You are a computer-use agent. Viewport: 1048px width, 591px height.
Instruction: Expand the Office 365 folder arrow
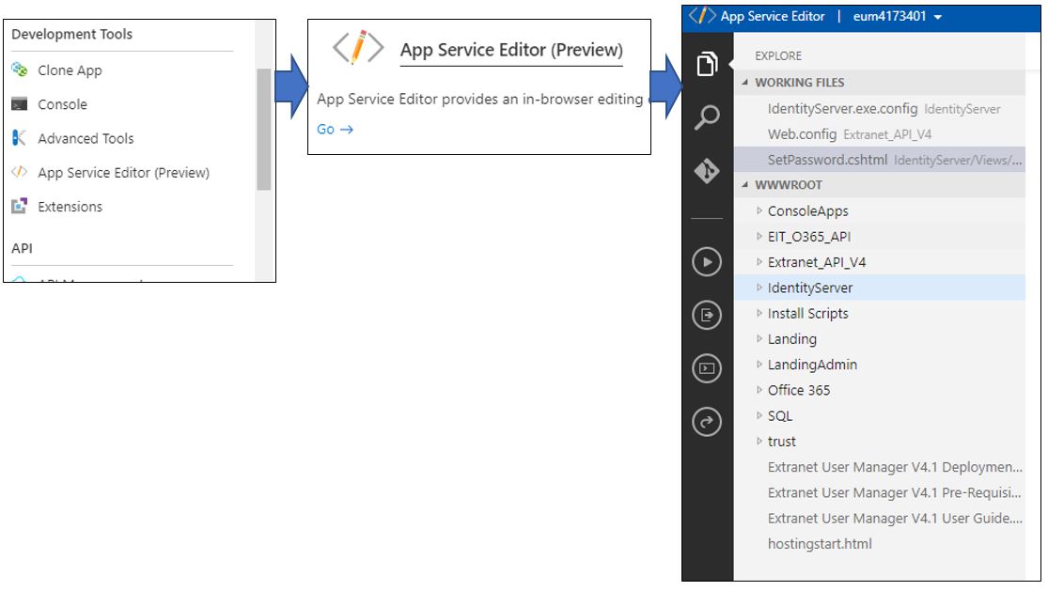[759, 390]
